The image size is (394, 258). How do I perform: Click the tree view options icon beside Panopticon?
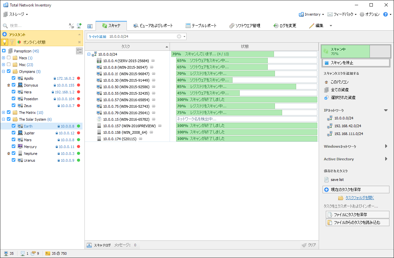[x=79, y=51]
